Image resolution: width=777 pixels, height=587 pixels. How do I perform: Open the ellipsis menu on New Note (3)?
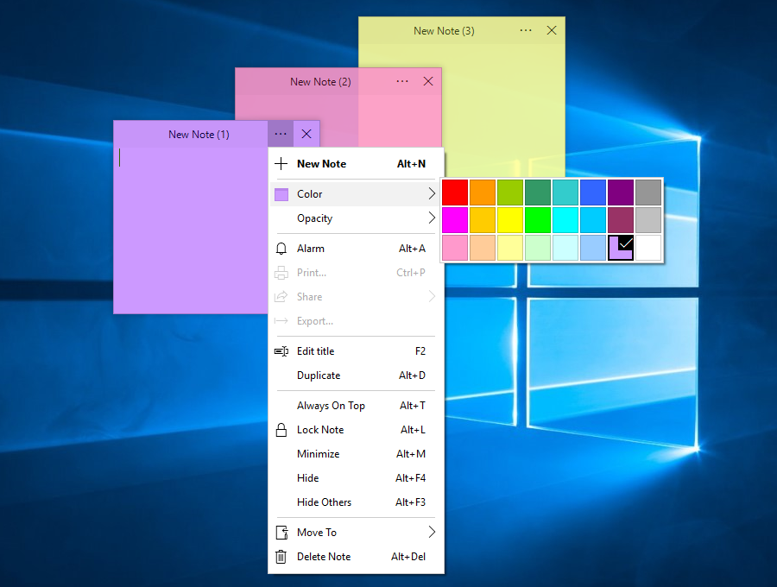[x=526, y=30]
